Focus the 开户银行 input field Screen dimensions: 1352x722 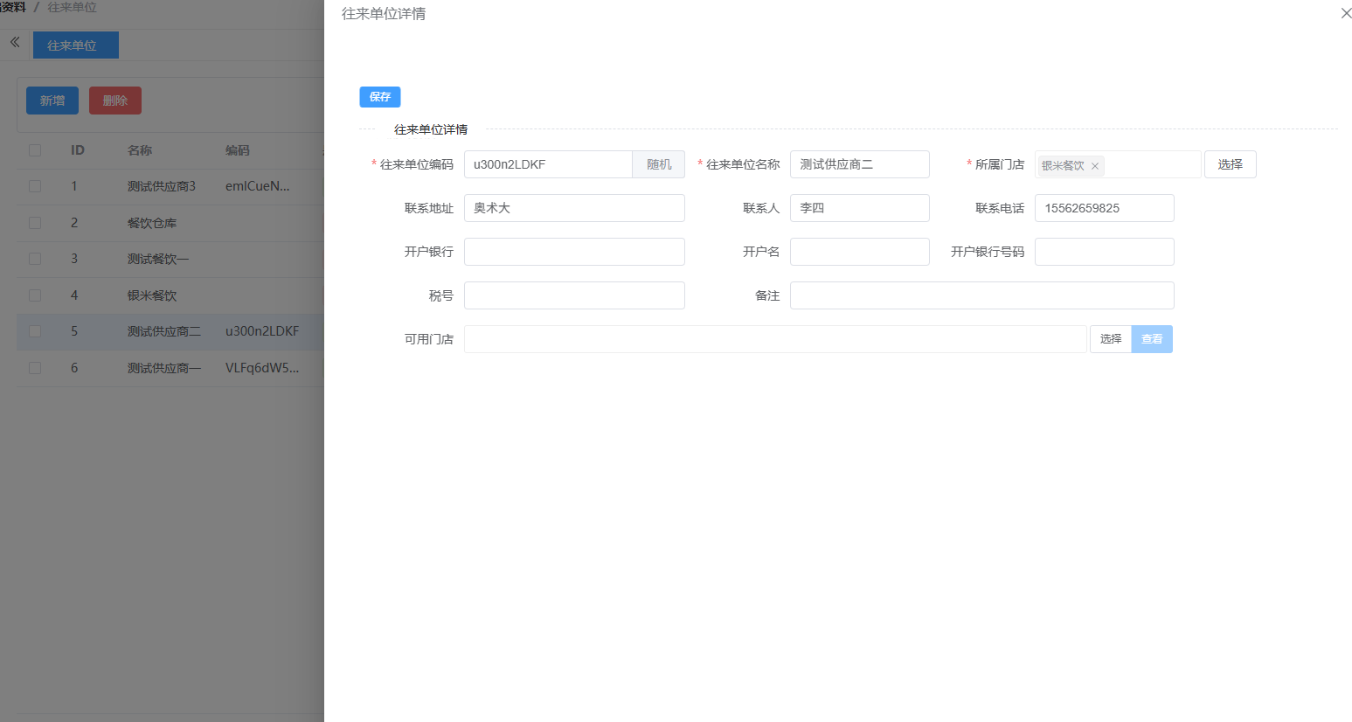coord(574,252)
